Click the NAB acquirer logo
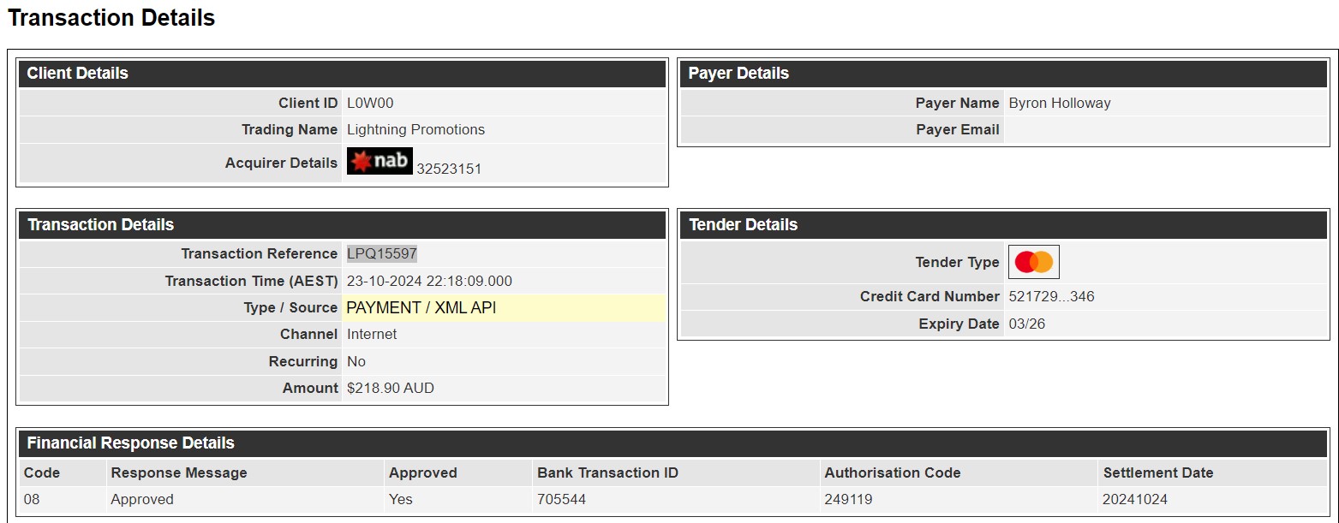The width and height of the screenshot is (1339, 523). (380, 161)
